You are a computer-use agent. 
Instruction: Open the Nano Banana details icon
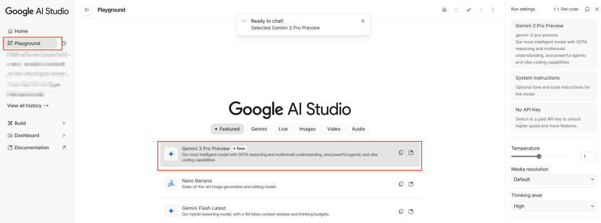click(x=411, y=184)
